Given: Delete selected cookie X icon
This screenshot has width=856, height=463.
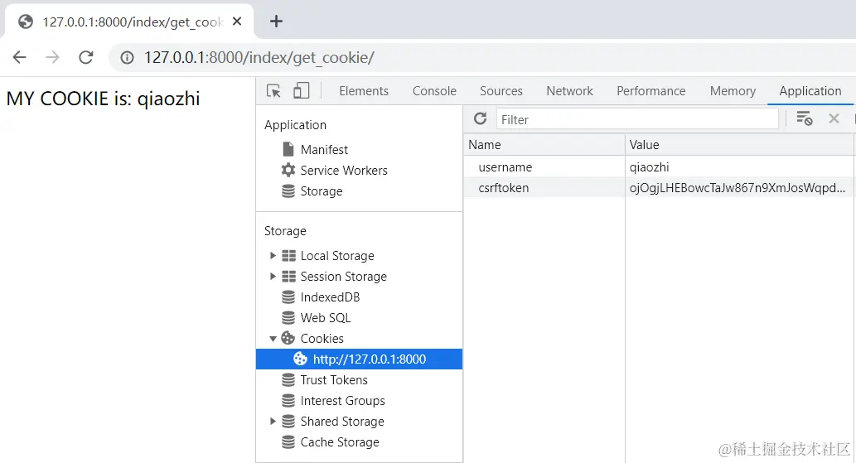Looking at the screenshot, I should point(834,119).
